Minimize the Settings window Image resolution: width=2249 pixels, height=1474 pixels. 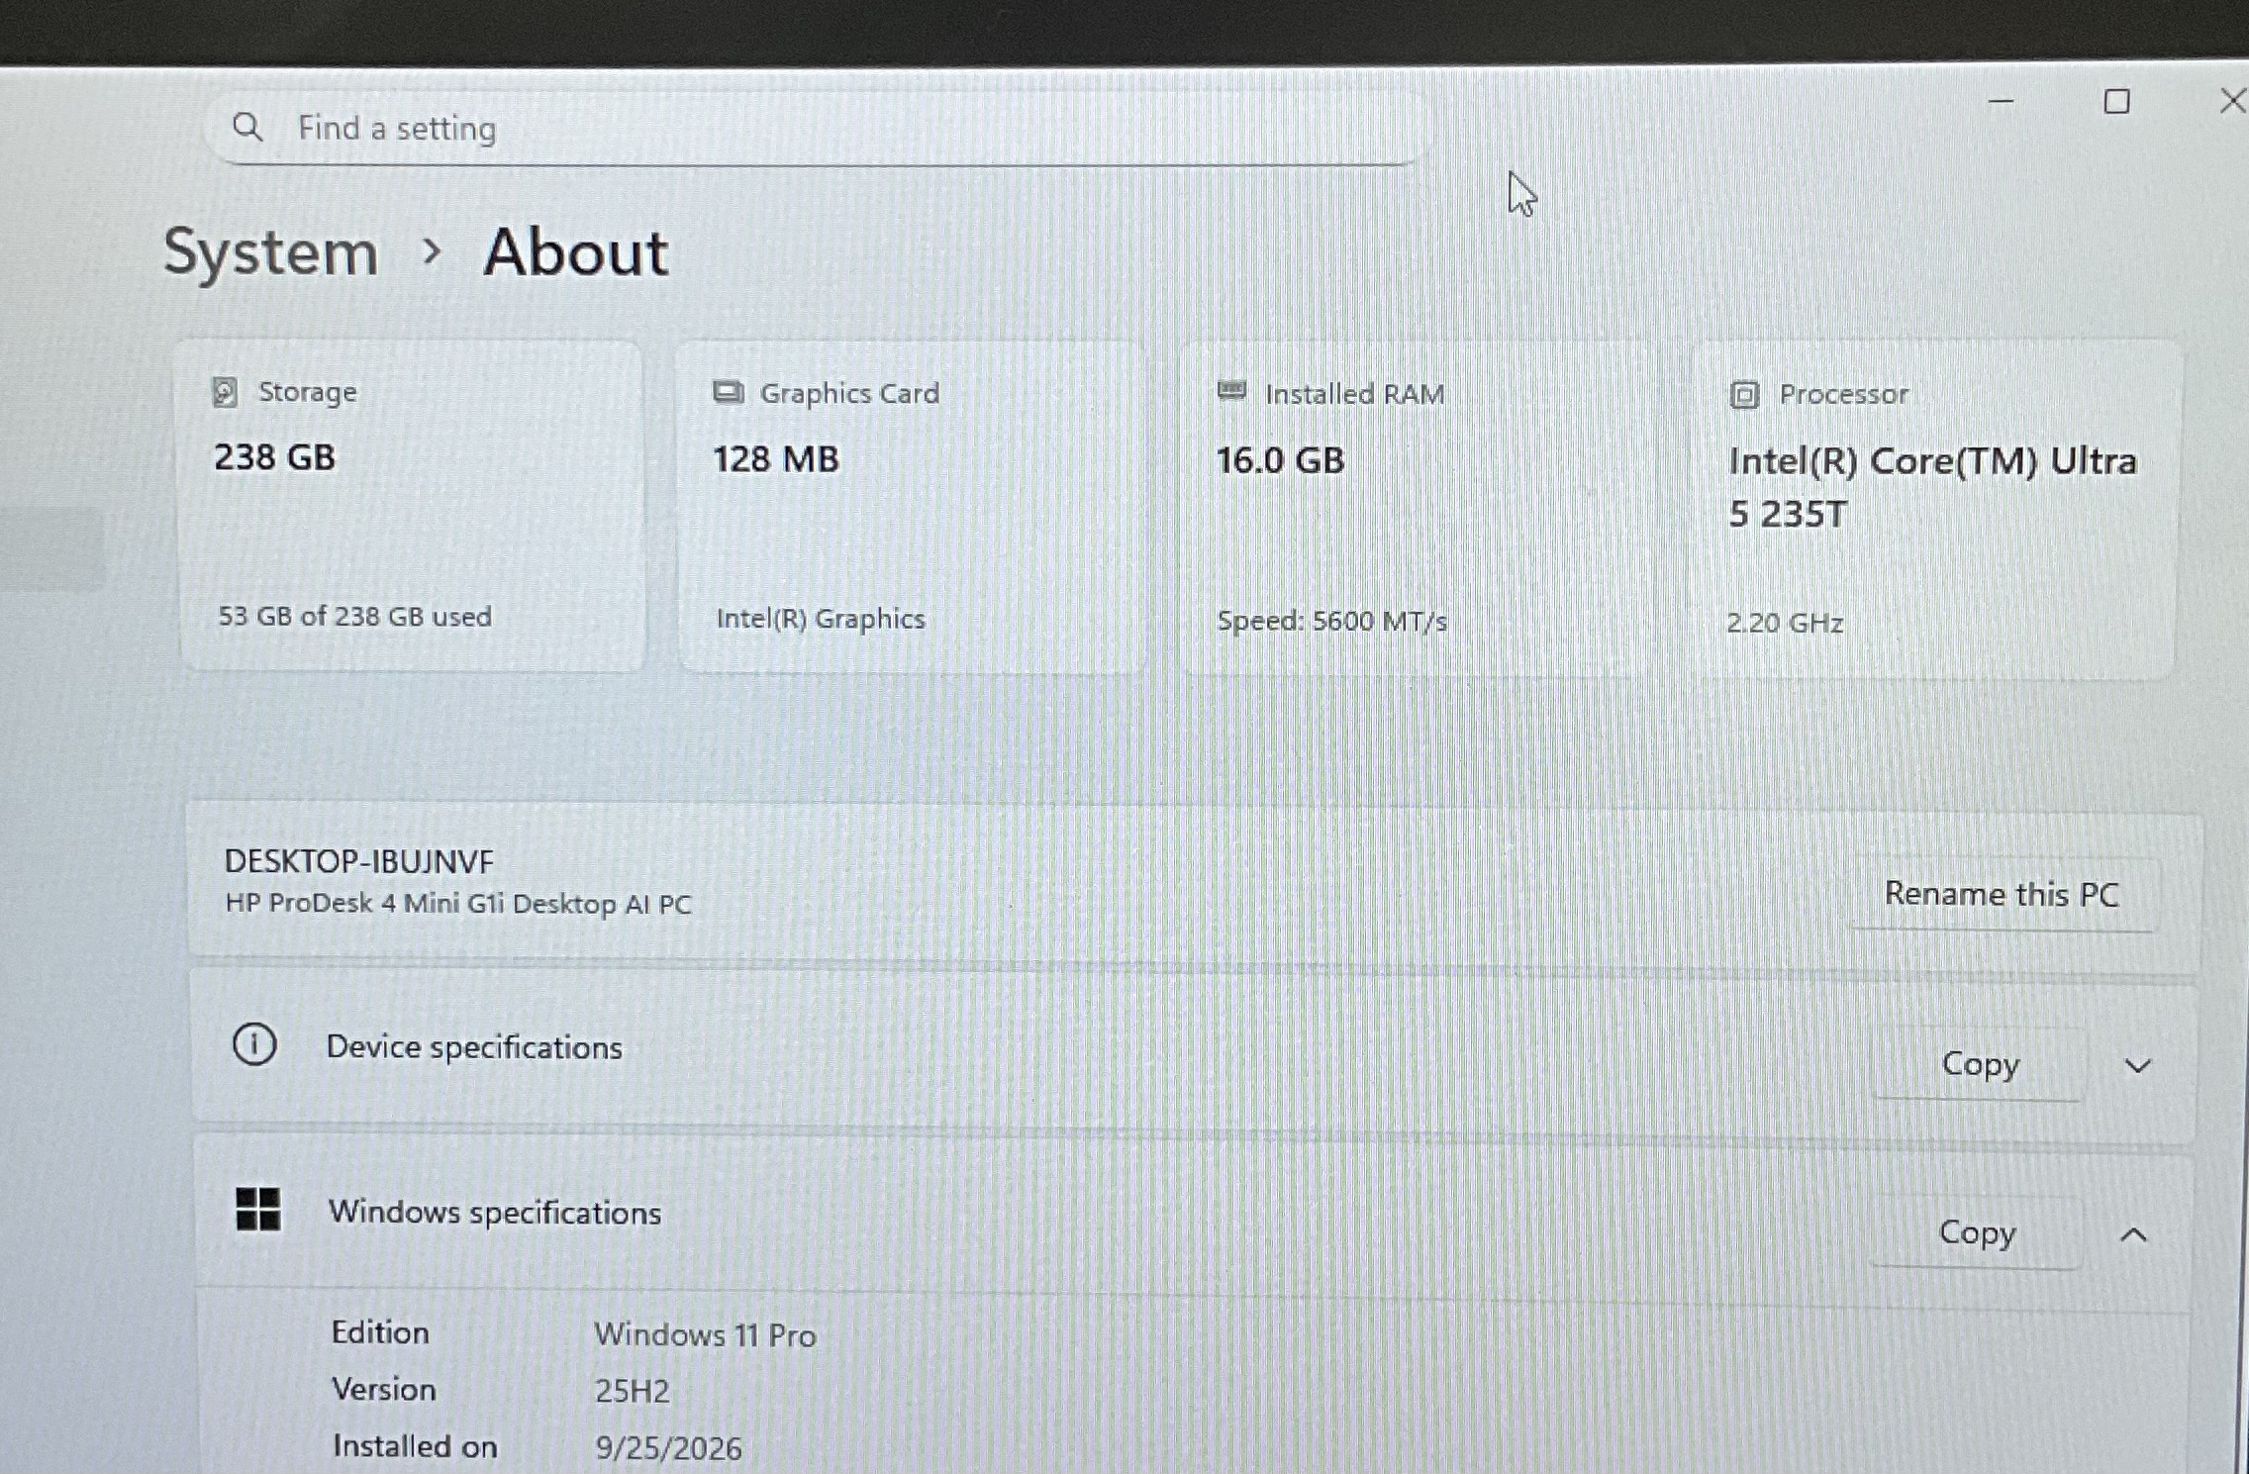pyautogui.click(x=2001, y=101)
